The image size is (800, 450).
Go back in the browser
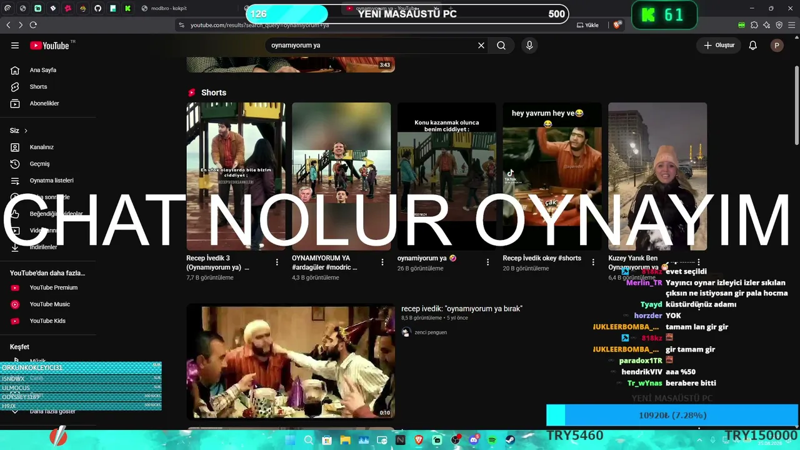click(8, 25)
